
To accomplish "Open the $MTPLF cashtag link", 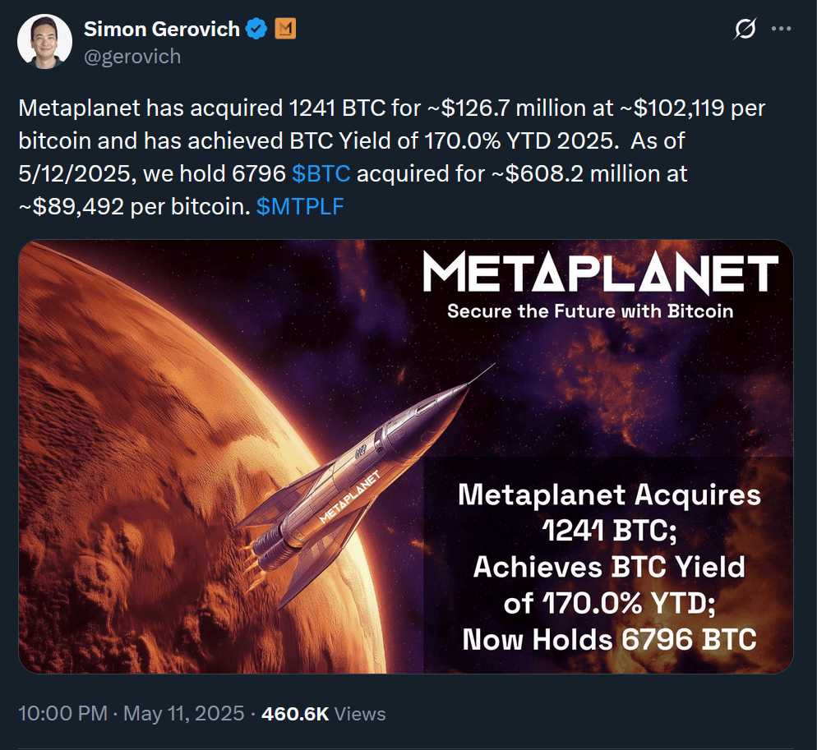I will [300, 206].
